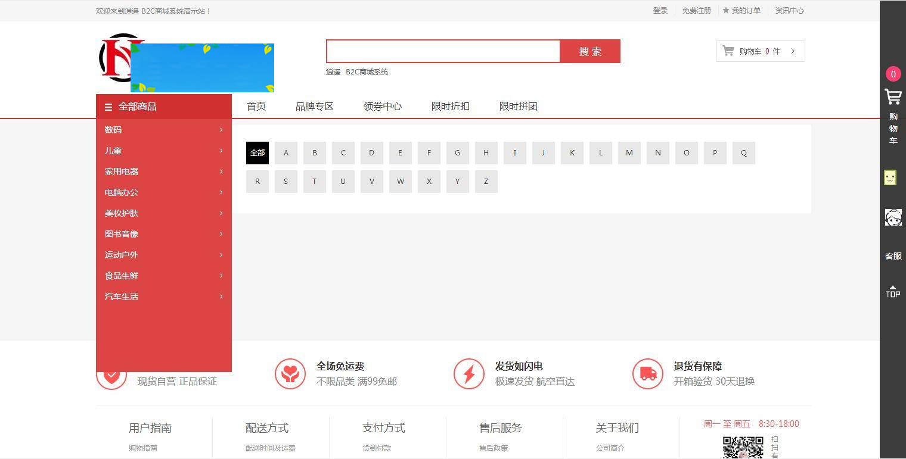Click the red 搜索 search button
This screenshot has width=906, height=459.
(x=590, y=51)
